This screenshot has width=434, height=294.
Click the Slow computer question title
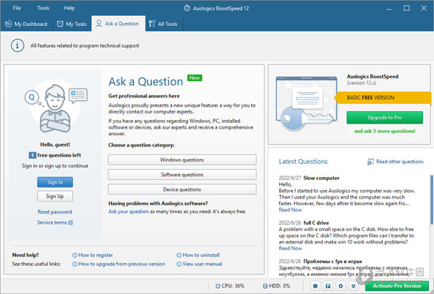pyautogui.click(x=321, y=178)
